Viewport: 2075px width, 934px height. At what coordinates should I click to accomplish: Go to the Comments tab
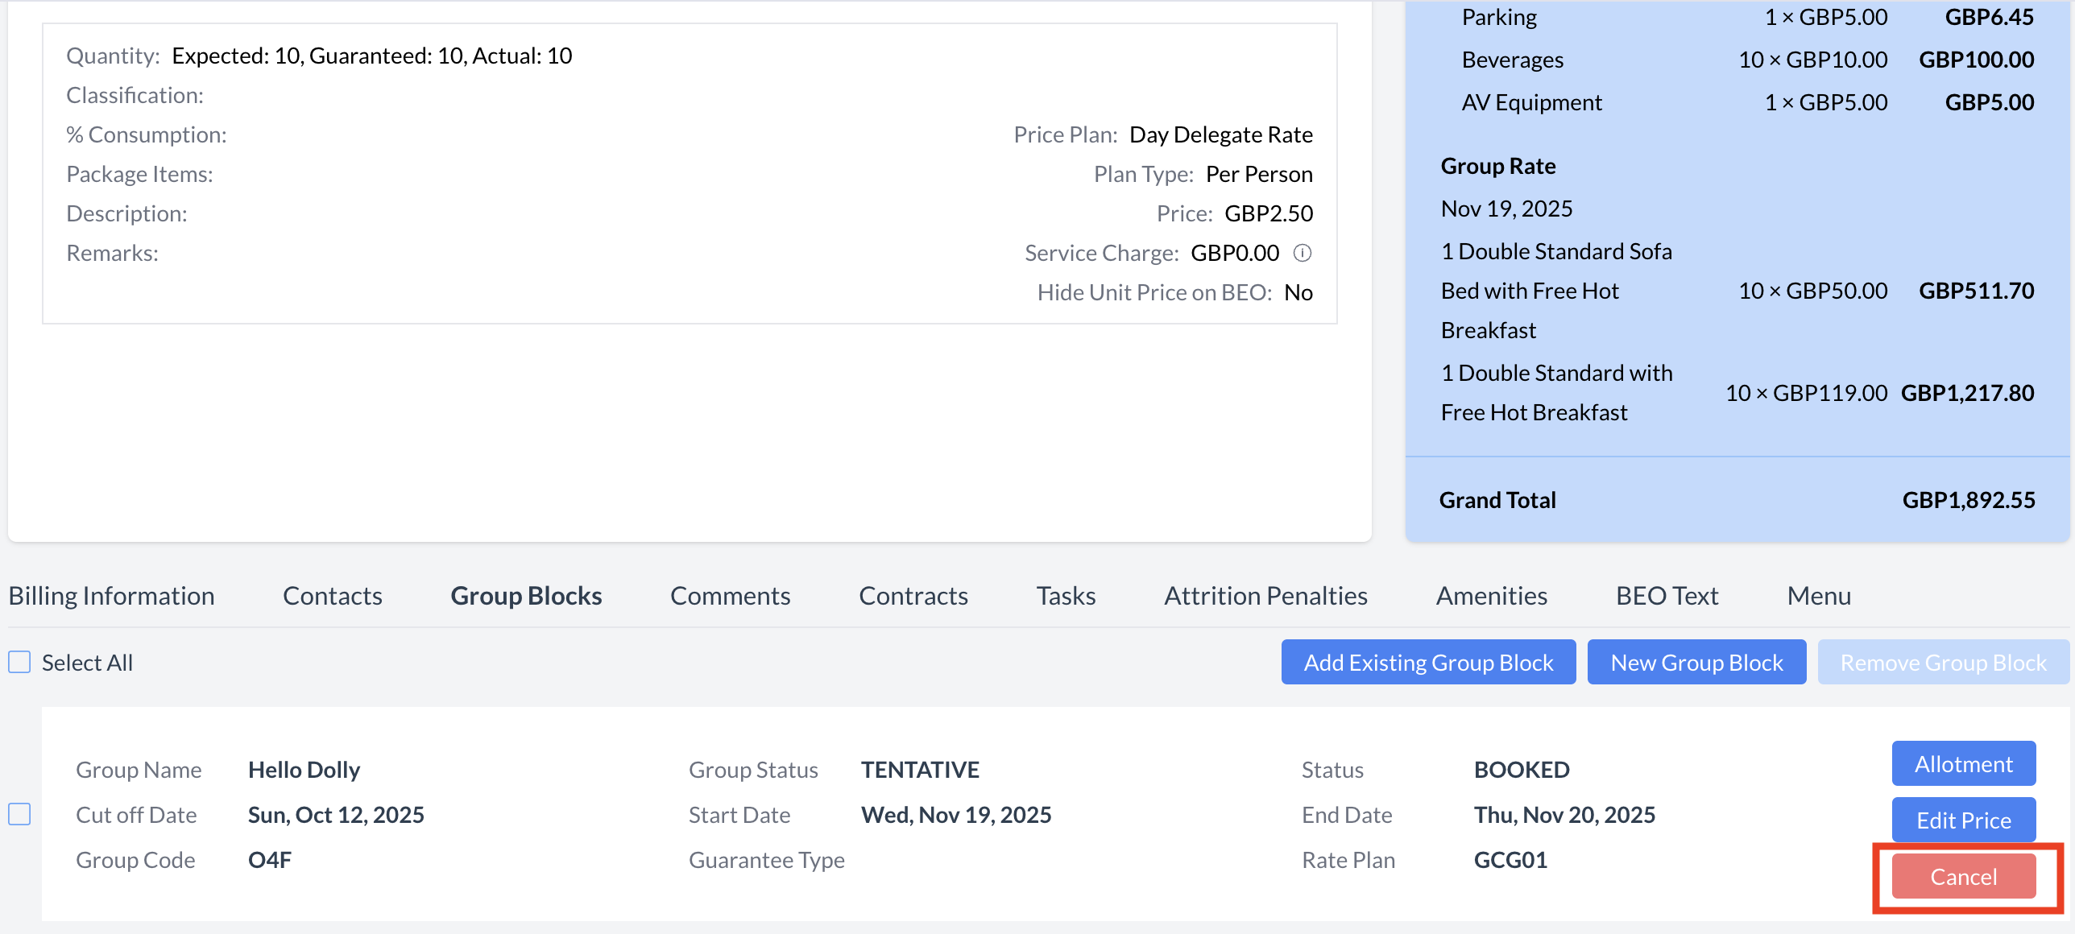coord(730,596)
